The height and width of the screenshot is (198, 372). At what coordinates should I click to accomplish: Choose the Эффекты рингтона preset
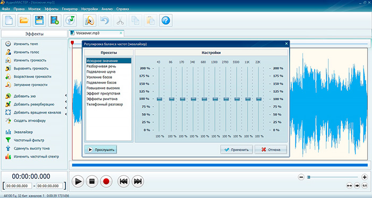[102, 99]
